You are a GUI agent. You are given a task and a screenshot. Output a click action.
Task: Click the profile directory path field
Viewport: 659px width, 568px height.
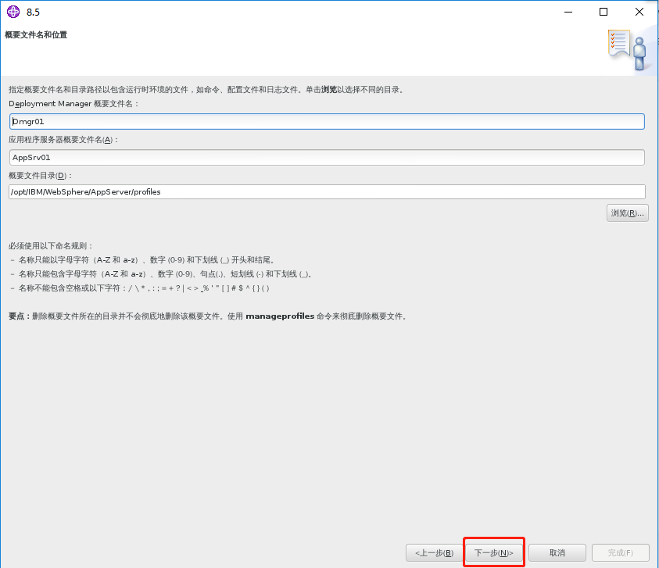(x=327, y=192)
